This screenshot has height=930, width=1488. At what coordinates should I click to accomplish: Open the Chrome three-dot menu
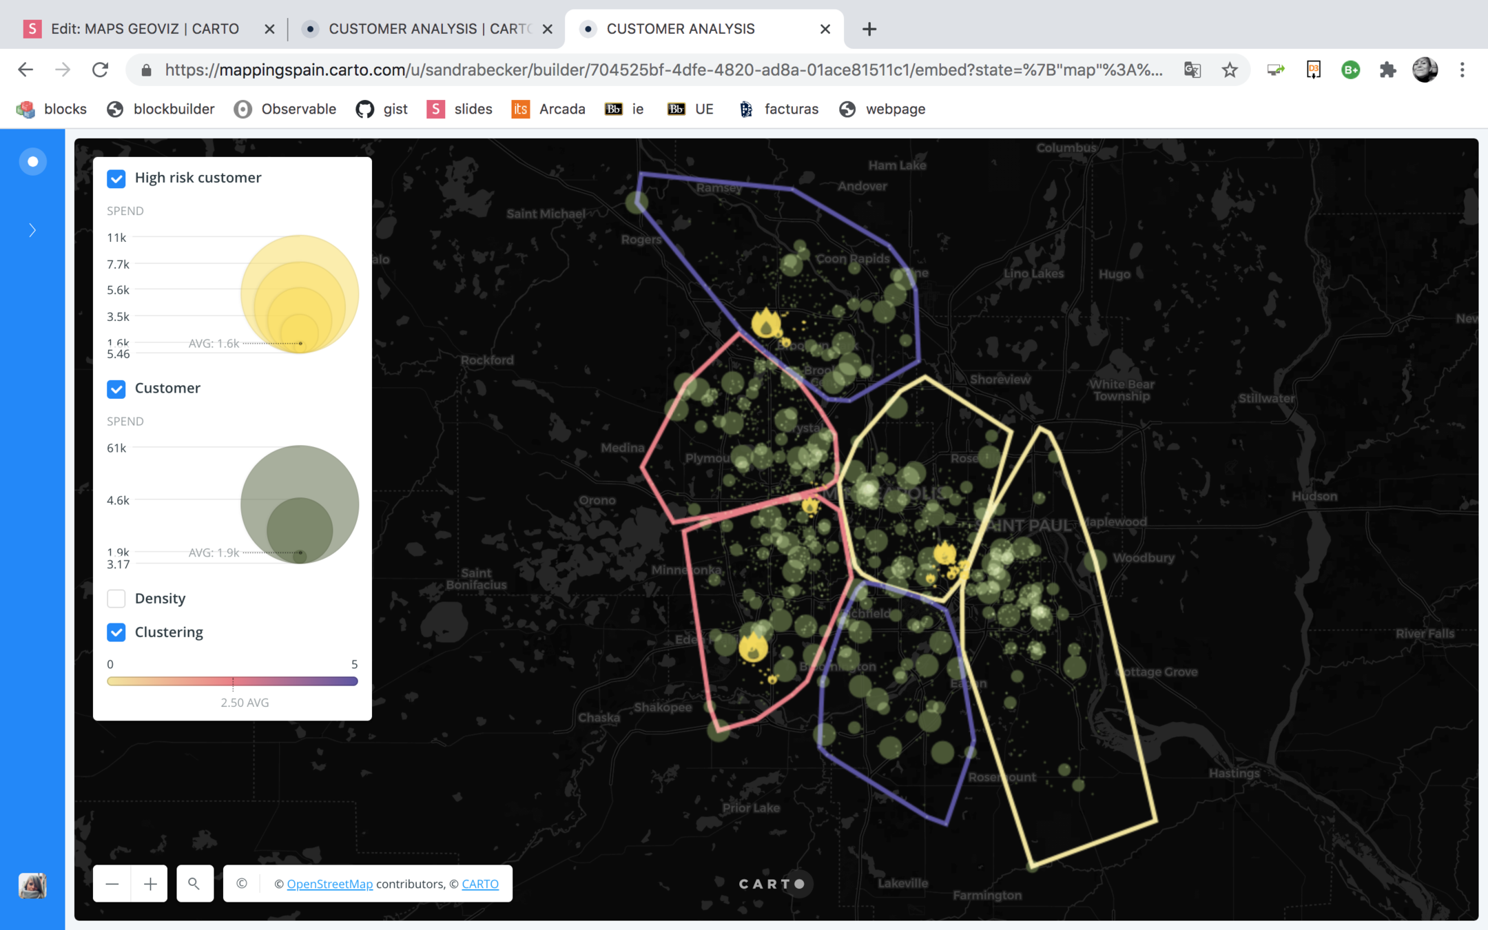coord(1462,70)
